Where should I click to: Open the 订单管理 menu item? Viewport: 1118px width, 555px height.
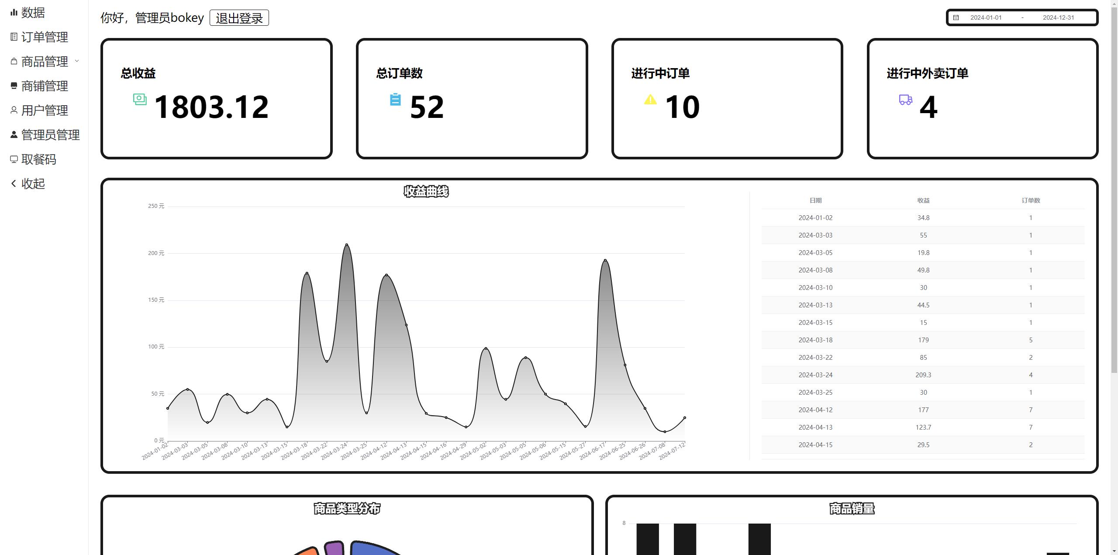point(44,37)
